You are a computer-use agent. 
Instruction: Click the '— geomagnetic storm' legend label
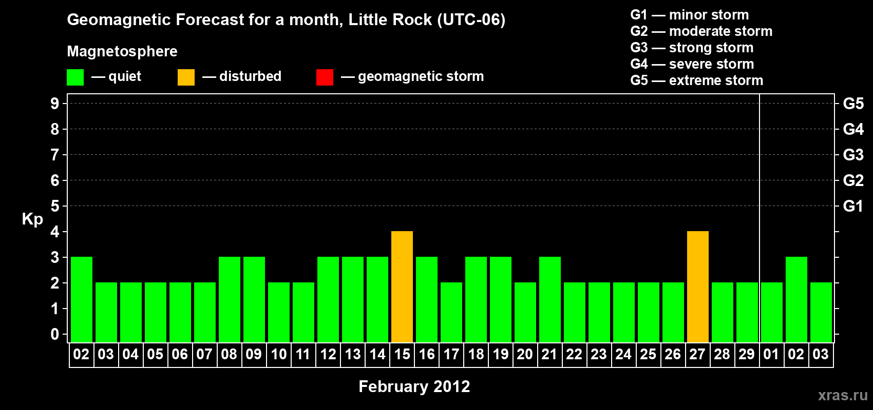point(412,76)
